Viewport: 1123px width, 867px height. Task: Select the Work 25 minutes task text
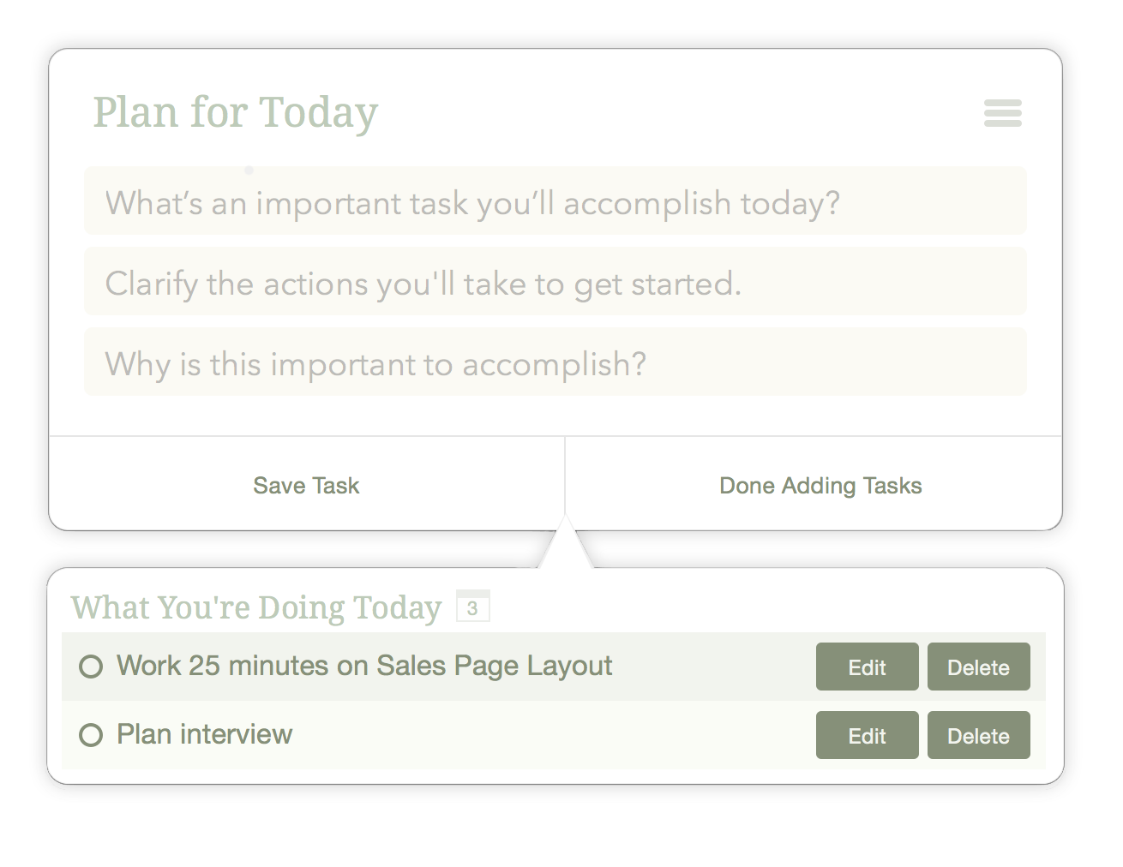pos(364,666)
